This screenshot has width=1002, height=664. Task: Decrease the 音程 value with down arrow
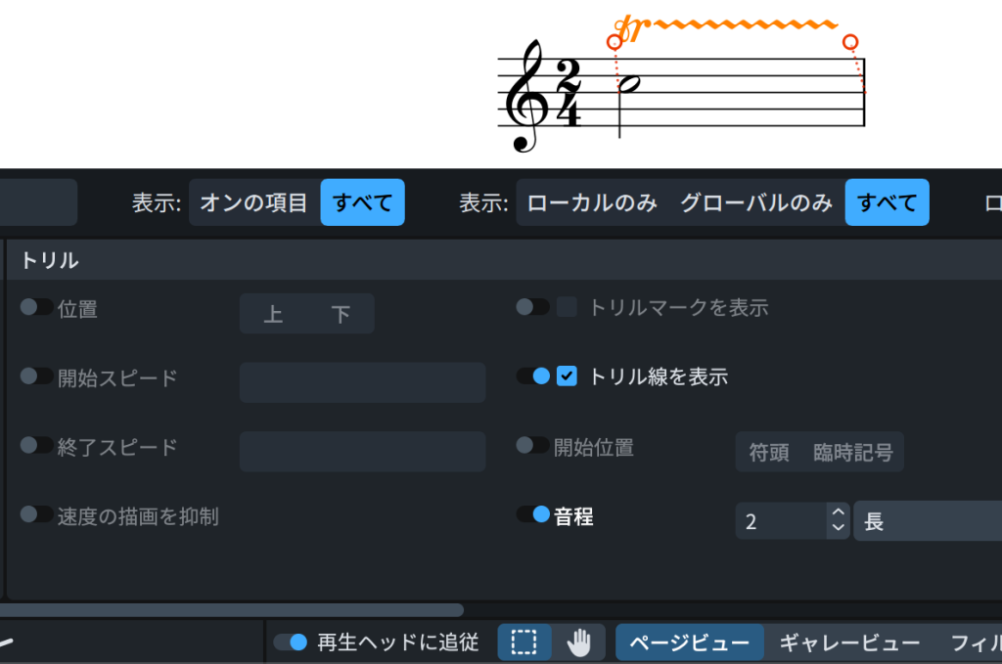tap(837, 529)
